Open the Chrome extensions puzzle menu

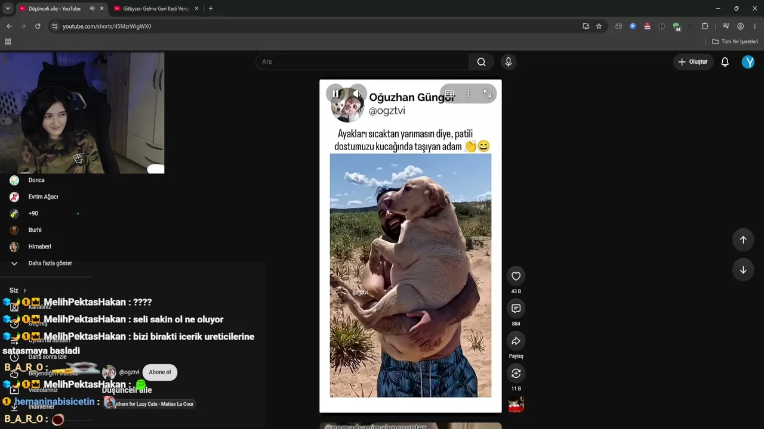click(705, 26)
